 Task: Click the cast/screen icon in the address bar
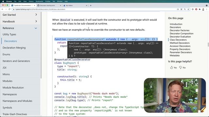coord(178,9)
